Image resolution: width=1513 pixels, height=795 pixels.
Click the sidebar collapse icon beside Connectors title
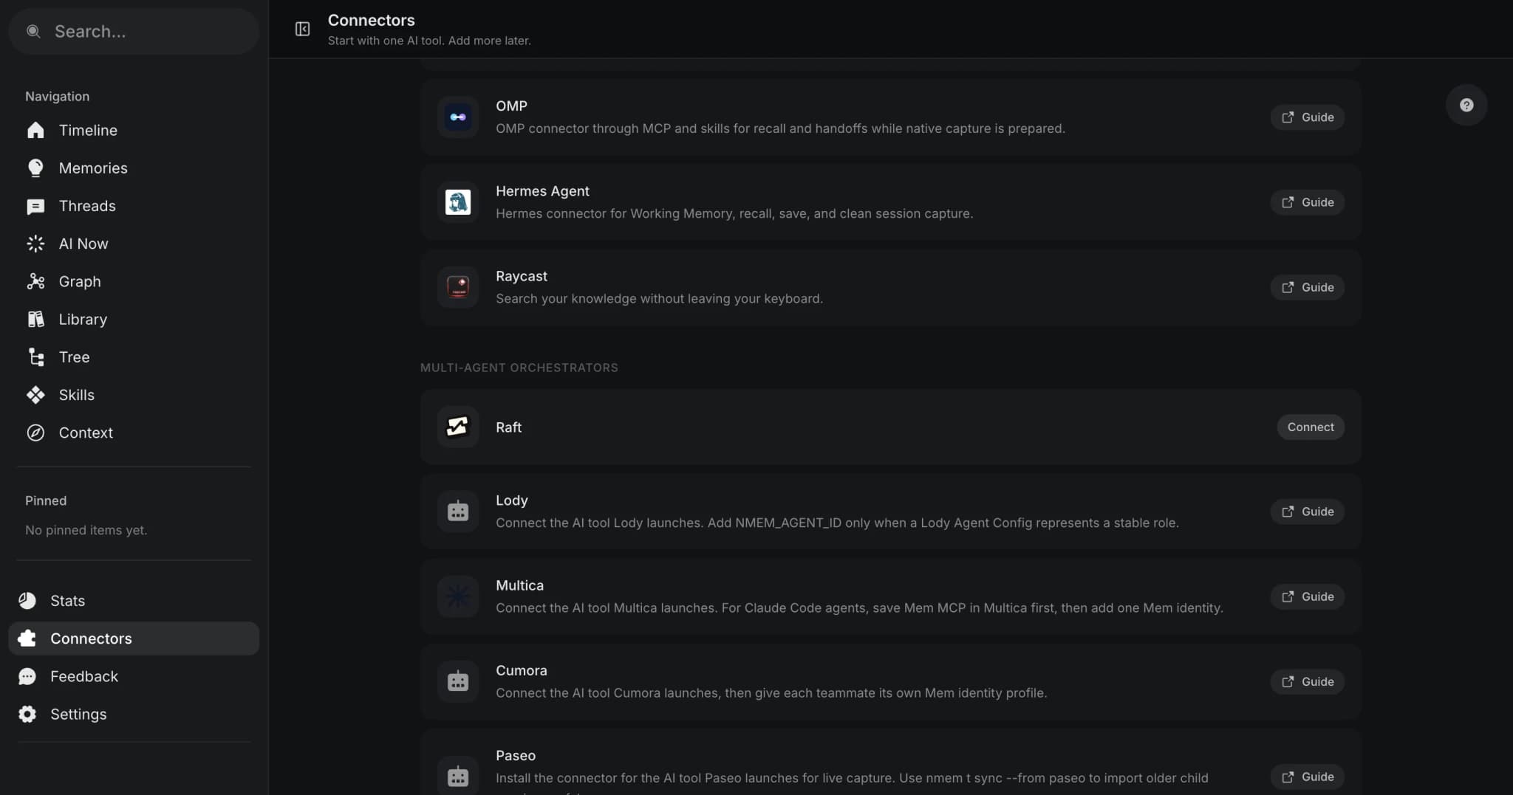click(302, 29)
